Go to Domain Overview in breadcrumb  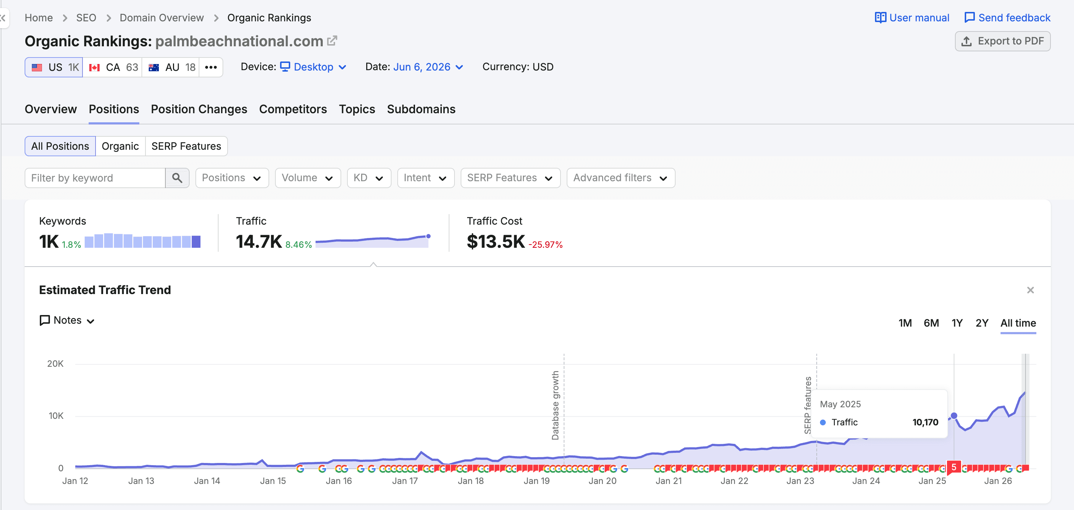coord(162,18)
